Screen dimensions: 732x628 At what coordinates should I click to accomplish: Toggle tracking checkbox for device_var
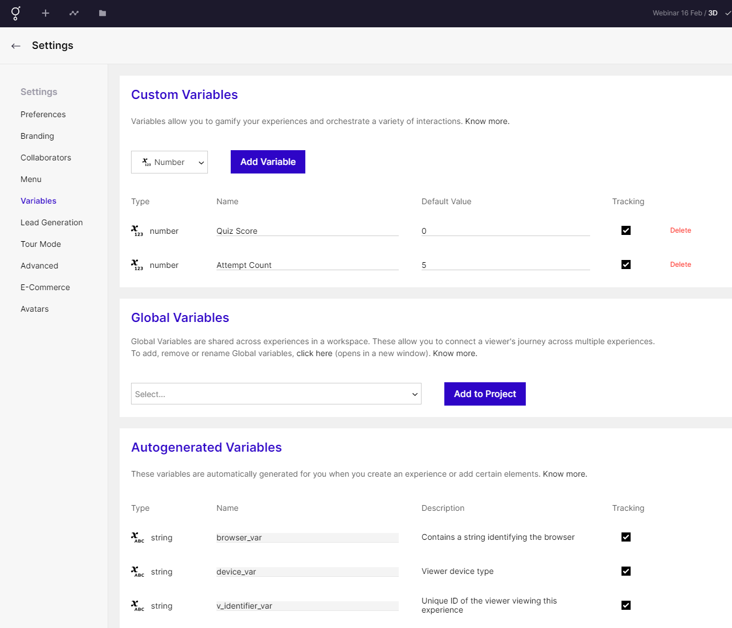(626, 571)
